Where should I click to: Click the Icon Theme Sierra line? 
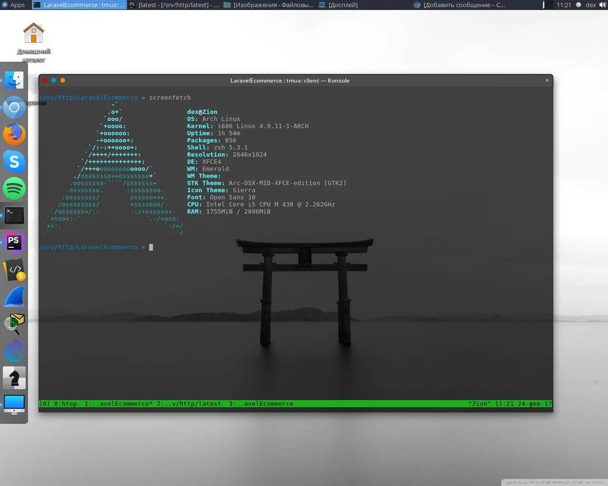point(221,190)
